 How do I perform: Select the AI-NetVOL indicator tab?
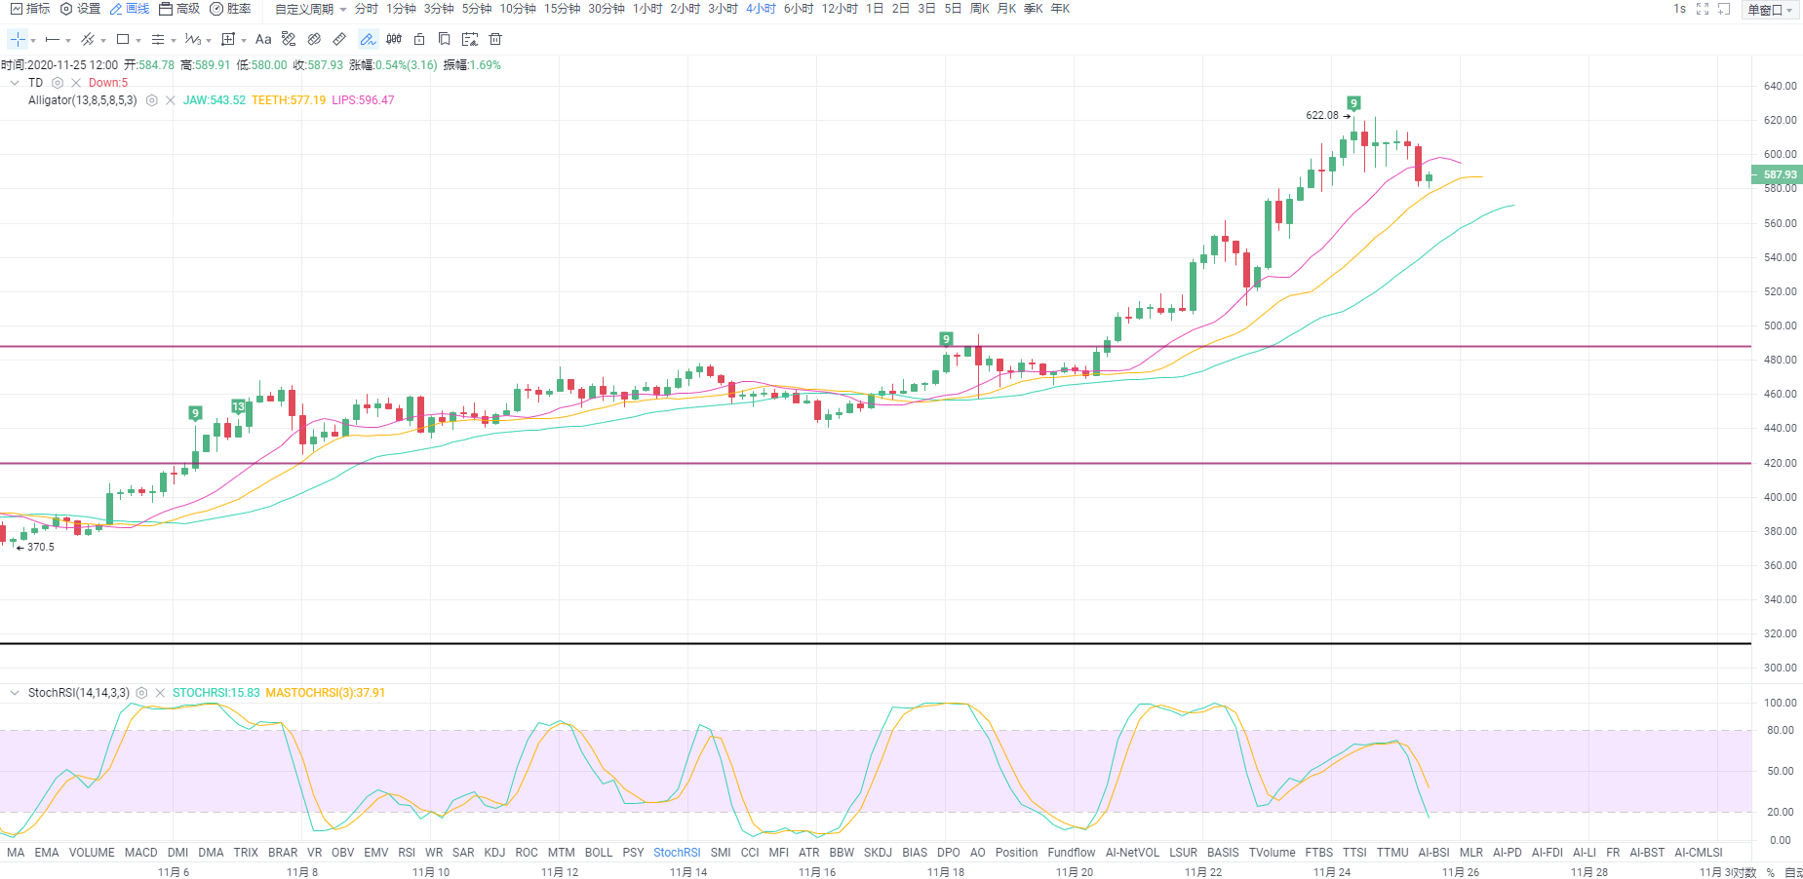(1132, 853)
